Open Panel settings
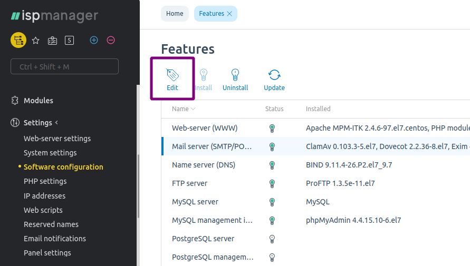 47,253
